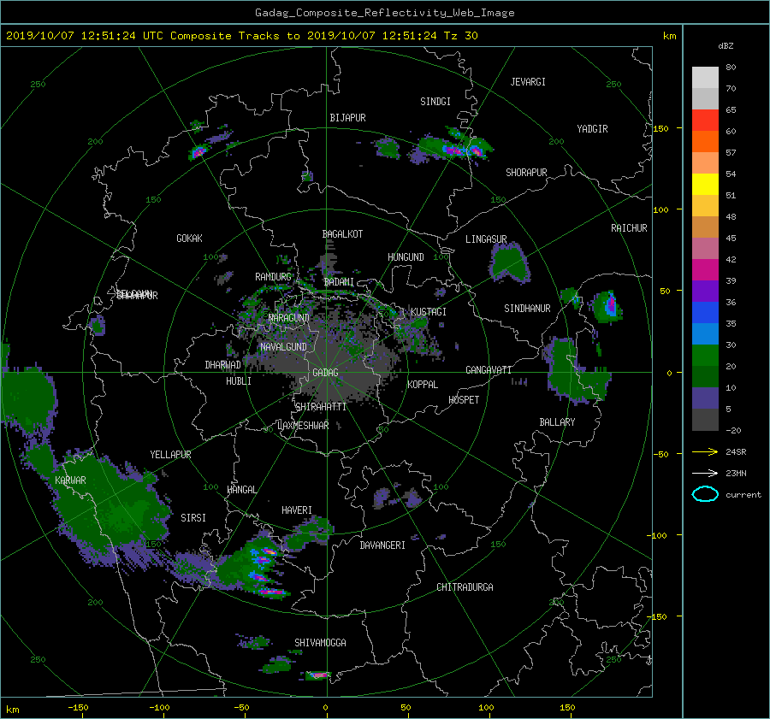Image resolution: width=770 pixels, height=719 pixels.
Task: Click the LAXMESHWAR city label
Action: click(303, 426)
